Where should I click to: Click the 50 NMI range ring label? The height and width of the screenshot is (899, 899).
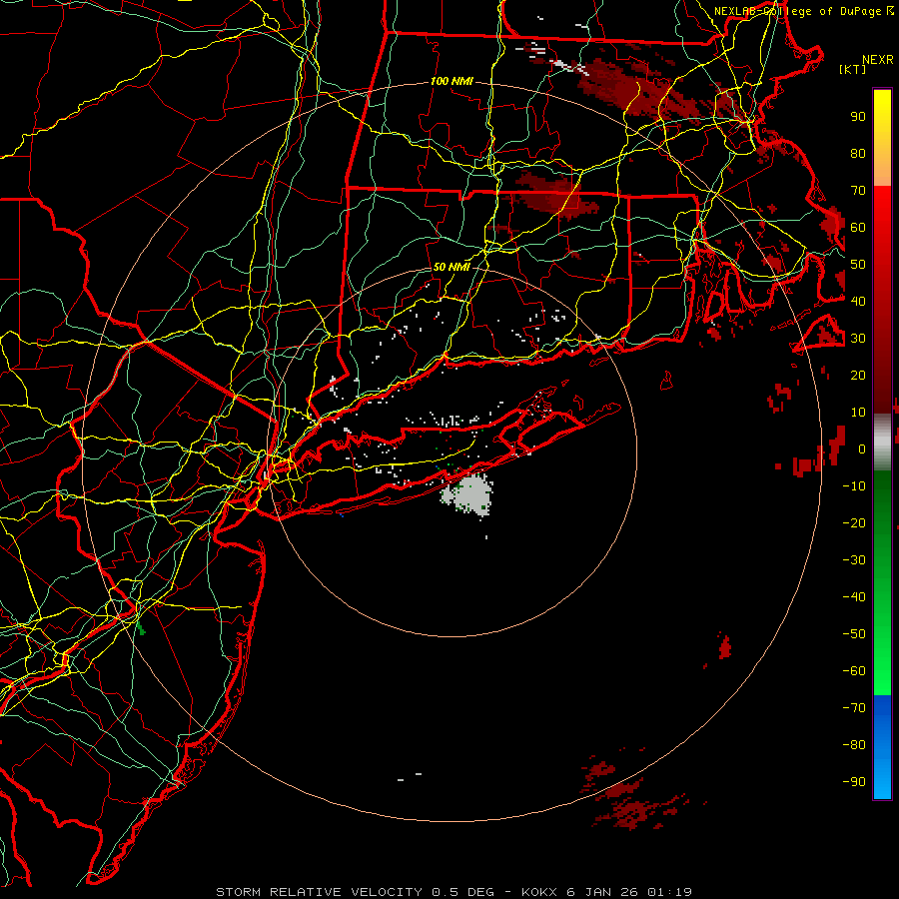(451, 267)
